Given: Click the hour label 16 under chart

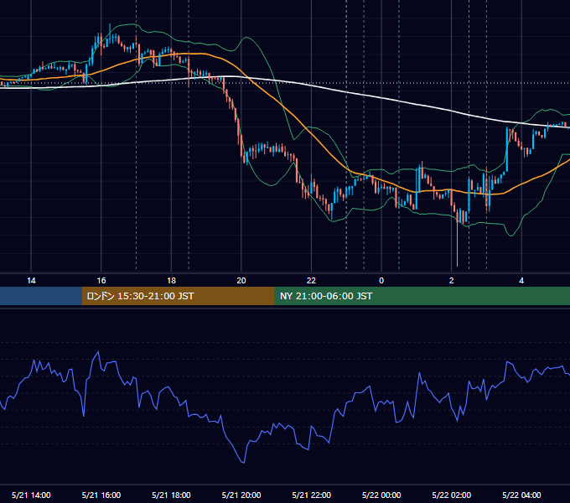Looking at the screenshot, I should [101, 281].
